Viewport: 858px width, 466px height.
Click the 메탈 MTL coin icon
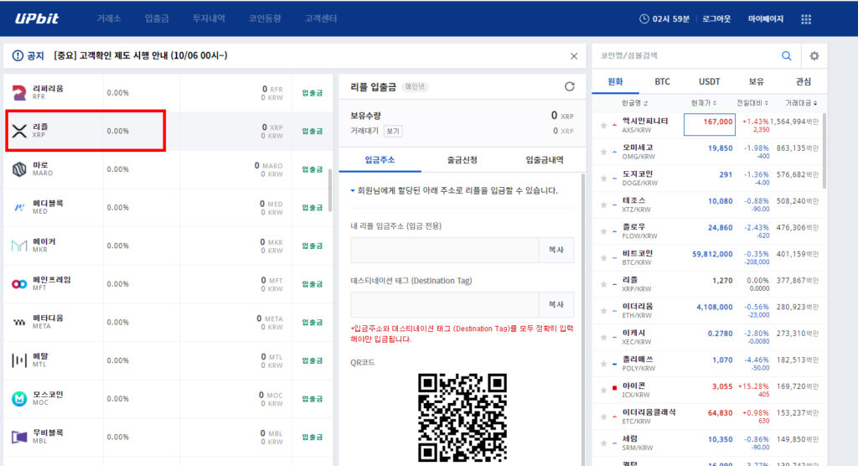pos(19,360)
